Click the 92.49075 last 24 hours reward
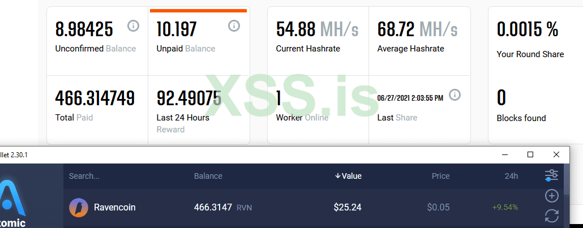 pos(189,98)
